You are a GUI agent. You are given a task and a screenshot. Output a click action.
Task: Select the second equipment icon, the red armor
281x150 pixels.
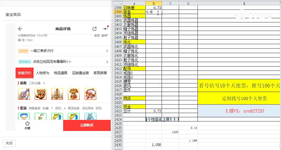(40, 94)
